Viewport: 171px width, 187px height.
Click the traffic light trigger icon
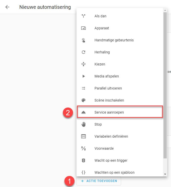tap(83, 160)
